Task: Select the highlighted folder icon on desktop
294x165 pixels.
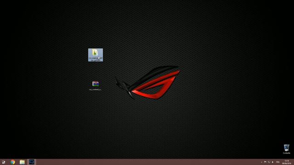Action: tap(96, 55)
